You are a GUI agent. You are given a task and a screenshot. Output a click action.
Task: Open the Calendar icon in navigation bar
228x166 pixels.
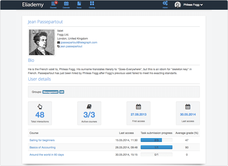pyautogui.click(x=66, y=5)
